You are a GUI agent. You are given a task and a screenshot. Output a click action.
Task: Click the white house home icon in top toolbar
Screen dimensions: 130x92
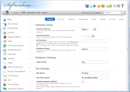[91, 6]
